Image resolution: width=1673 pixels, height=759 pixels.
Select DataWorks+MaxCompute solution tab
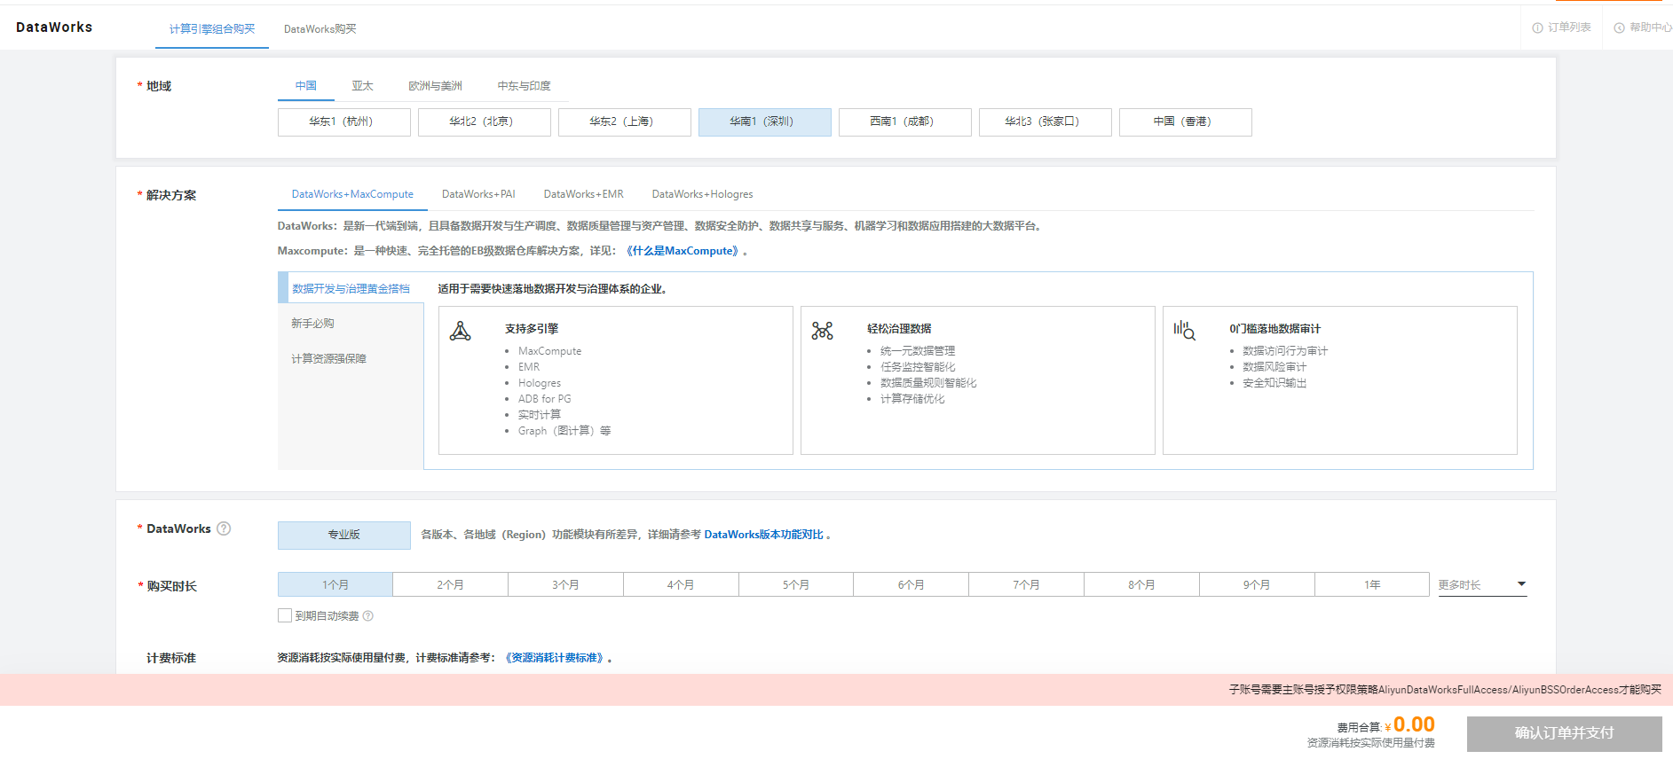(x=352, y=194)
